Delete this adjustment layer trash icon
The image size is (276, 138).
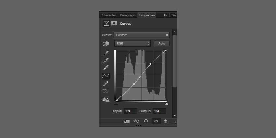tap(166, 121)
